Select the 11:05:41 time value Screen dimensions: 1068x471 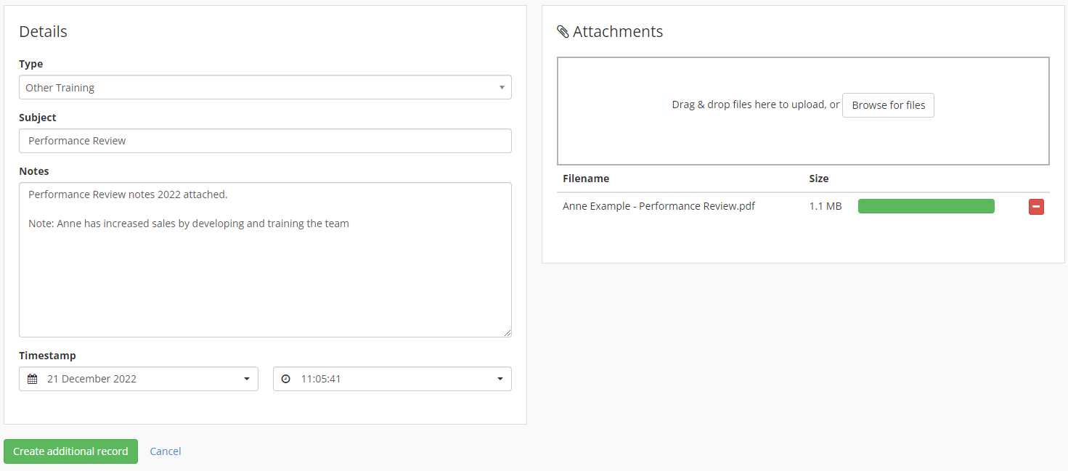(x=321, y=379)
